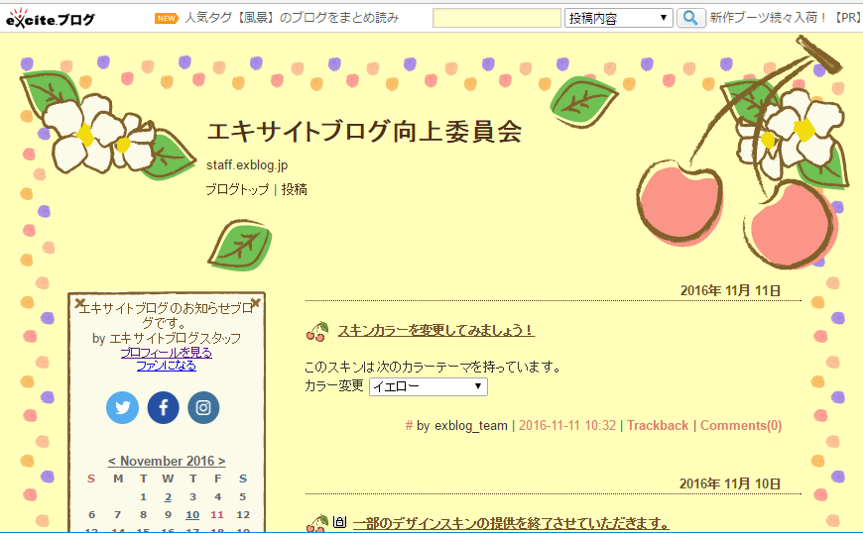Open the 新作ブーツ続々入荷 PR link
Viewport: 863px width, 533px height.
pos(786,18)
